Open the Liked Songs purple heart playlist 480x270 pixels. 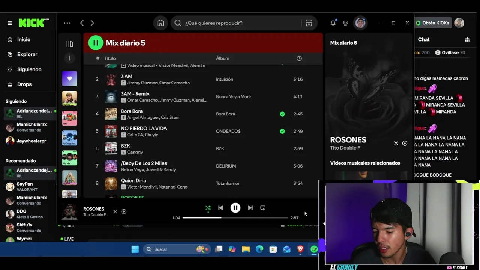click(69, 79)
